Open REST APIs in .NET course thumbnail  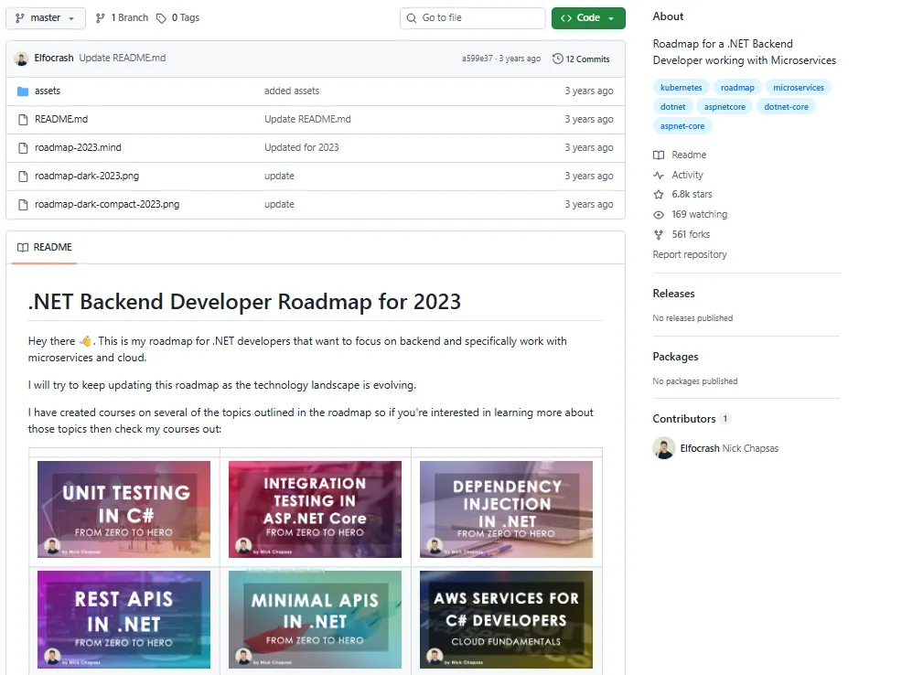point(123,620)
